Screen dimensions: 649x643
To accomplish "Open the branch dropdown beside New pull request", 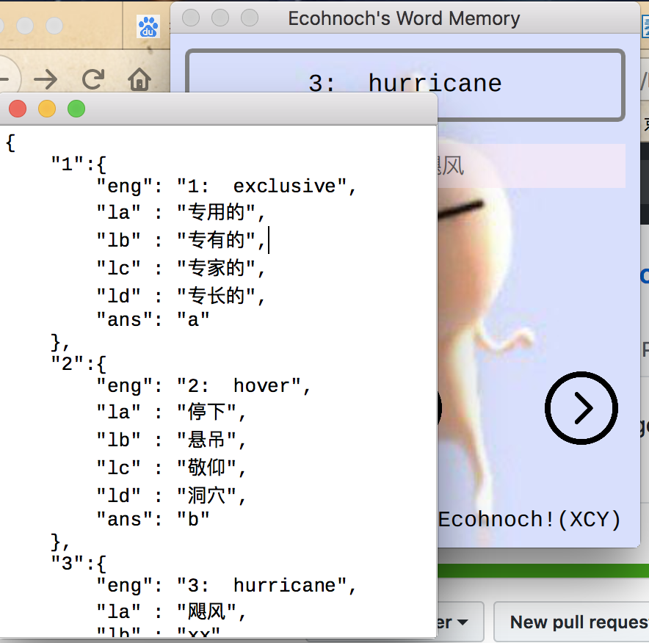I will point(457,622).
